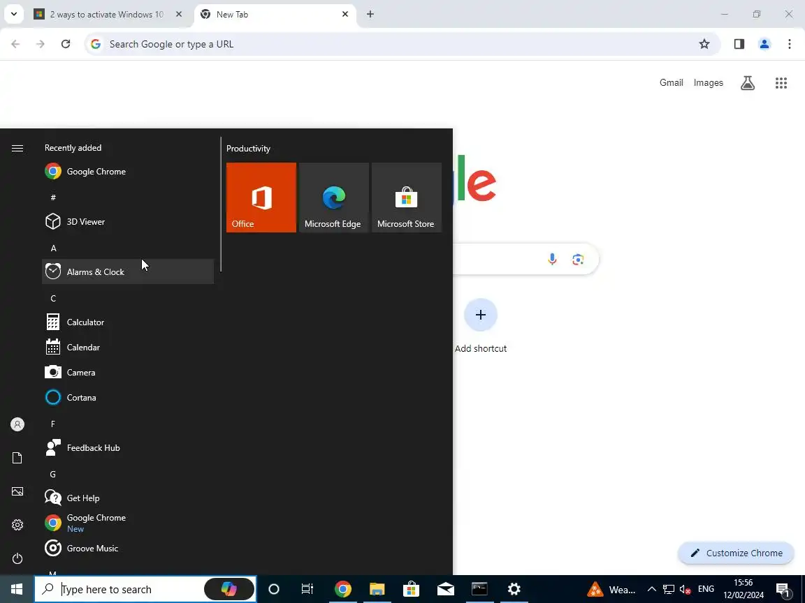Screen dimensions: 805x603
Task: Open Settings gear in Start sidebar
Action: (x=17, y=525)
